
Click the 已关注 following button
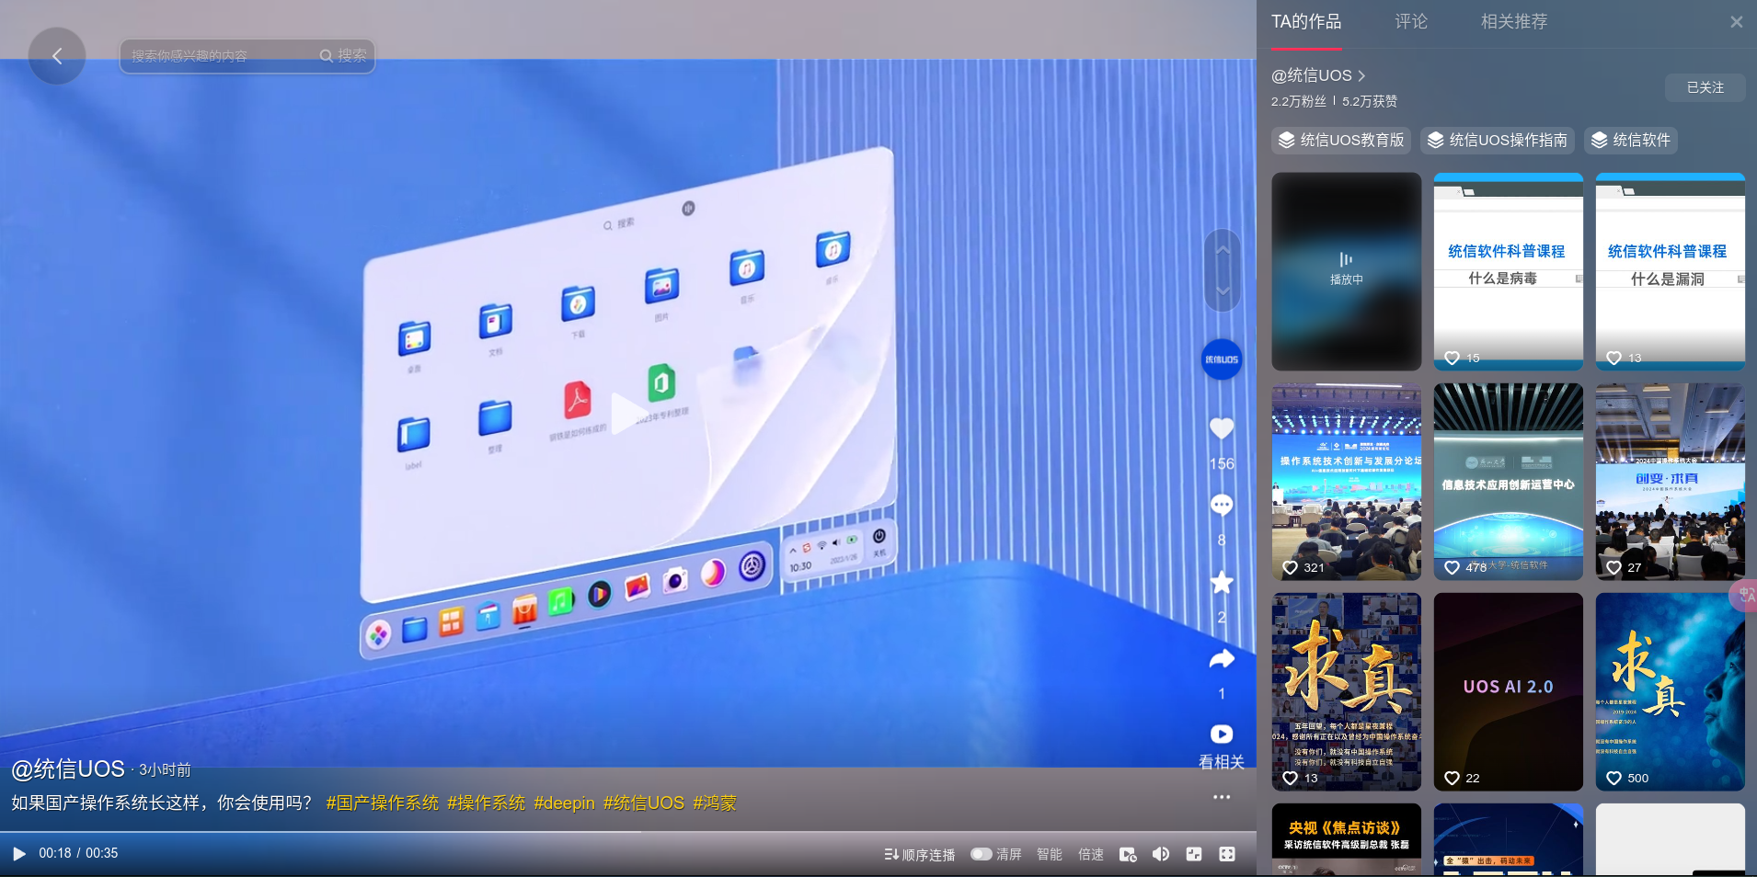click(x=1705, y=87)
